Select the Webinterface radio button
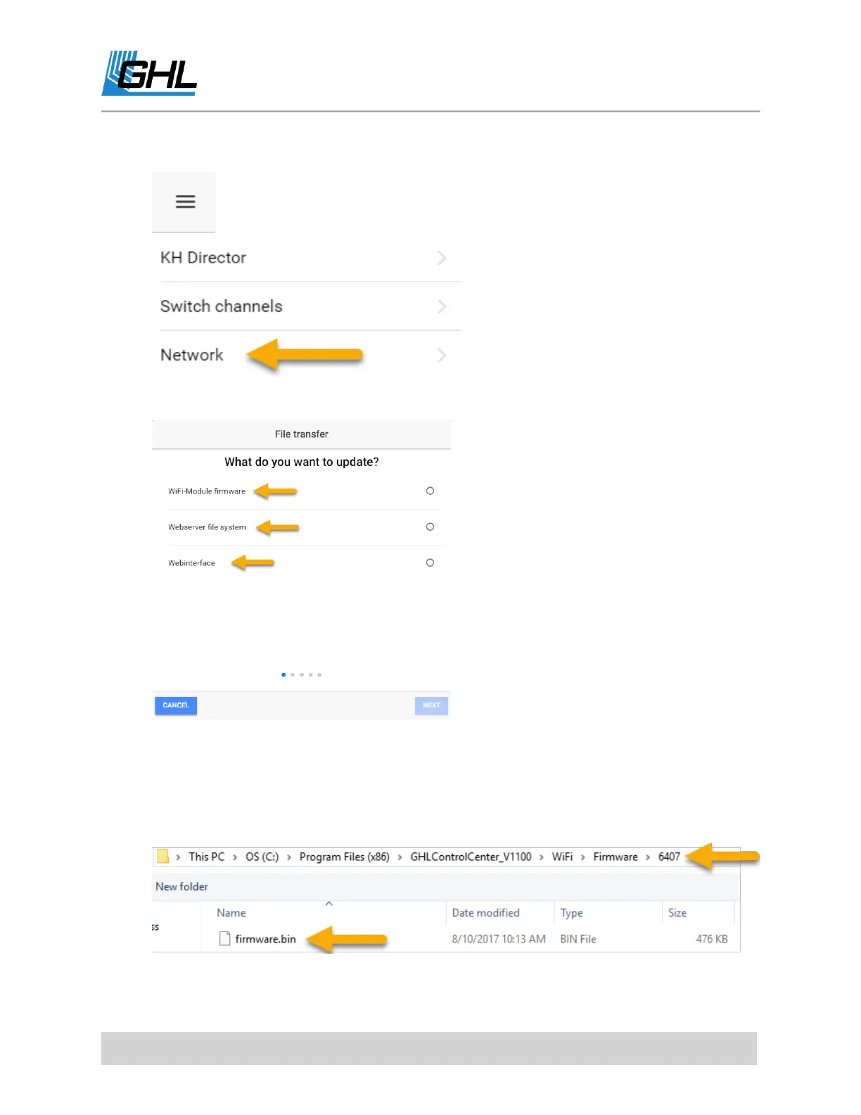Viewport: 861px width, 1115px height. [430, 562]
